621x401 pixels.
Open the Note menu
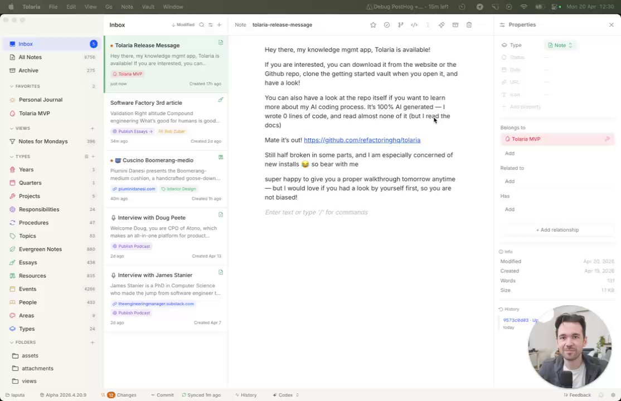127,7
